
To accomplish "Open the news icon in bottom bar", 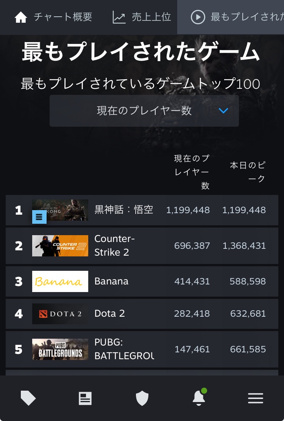I will coord(85,398).
